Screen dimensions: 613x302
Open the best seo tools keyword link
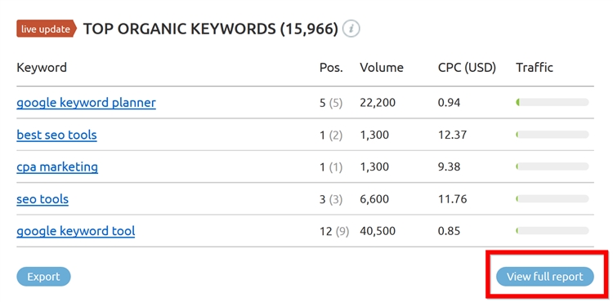pos(56,135)
